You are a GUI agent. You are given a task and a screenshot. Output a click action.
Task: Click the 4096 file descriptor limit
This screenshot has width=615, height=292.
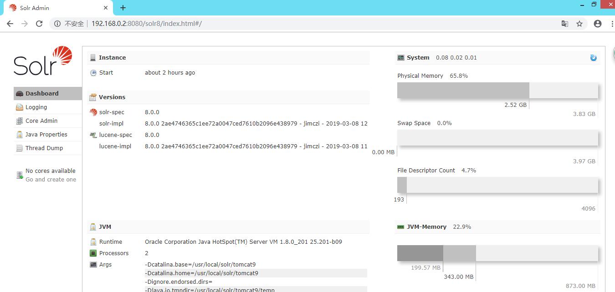click(x=589, y=208)
